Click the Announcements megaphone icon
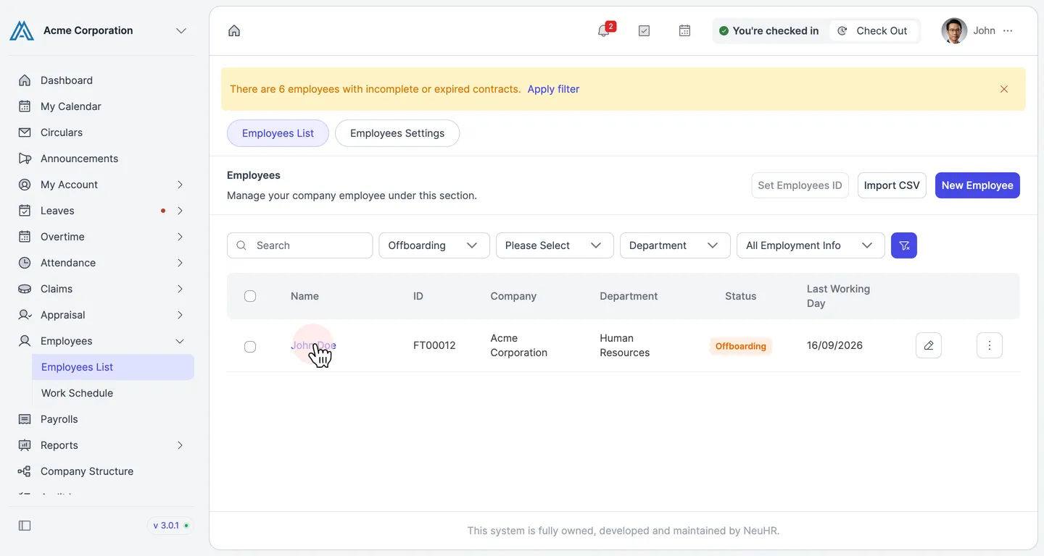This screenshot has width=1044, height=556. coord(25,159)
